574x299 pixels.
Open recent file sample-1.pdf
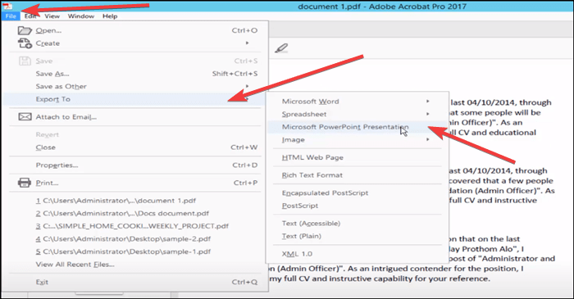click(123, 251)
